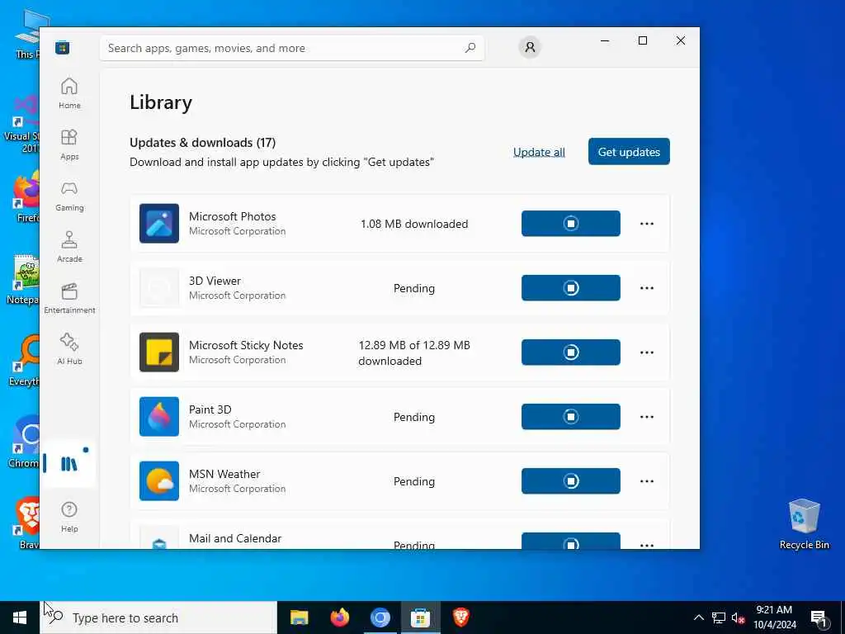Click the Microsoft Sticky Notes app icon
This screenshot has height=634, width=845.
click(159, 352)
